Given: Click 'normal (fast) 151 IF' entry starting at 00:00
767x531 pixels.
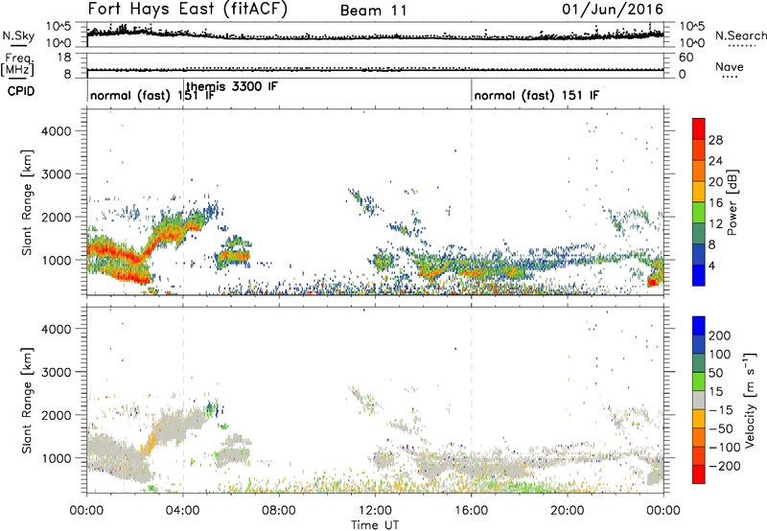Looking at the screenshot, I should [152, 95].
